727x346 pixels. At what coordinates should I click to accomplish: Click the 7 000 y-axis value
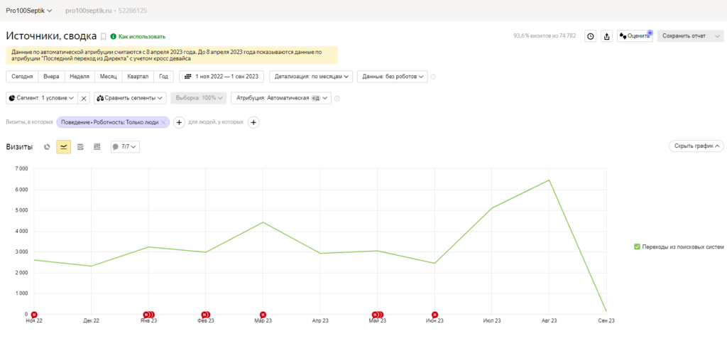tap(21, 169)
